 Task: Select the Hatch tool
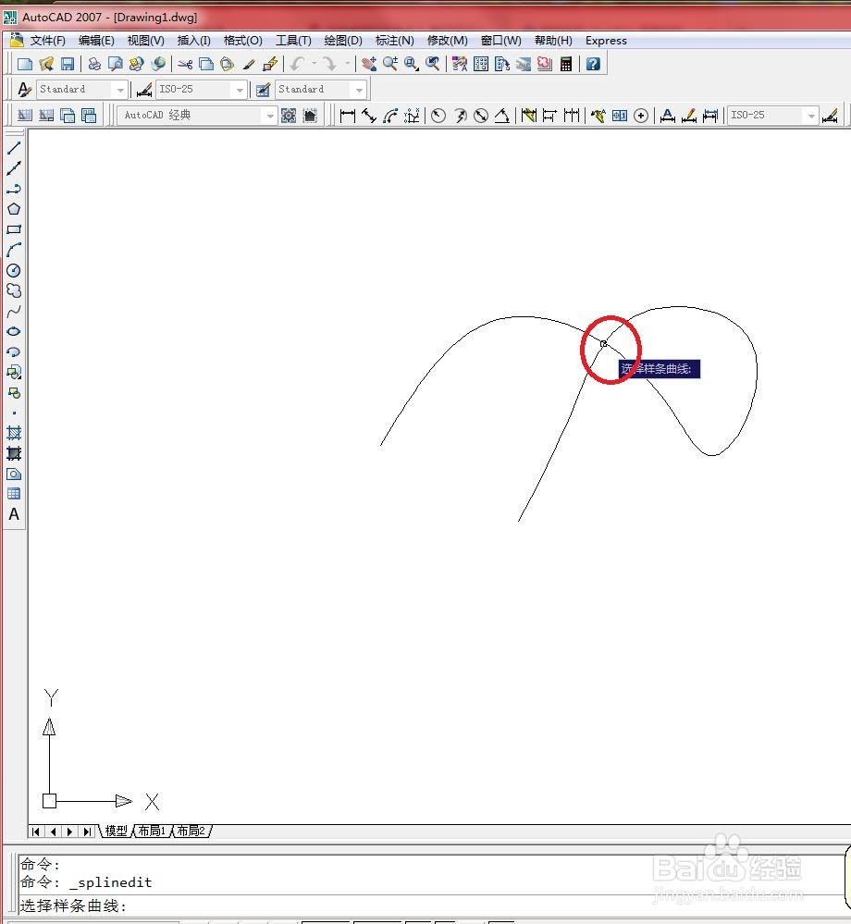(x=14, y=433)
